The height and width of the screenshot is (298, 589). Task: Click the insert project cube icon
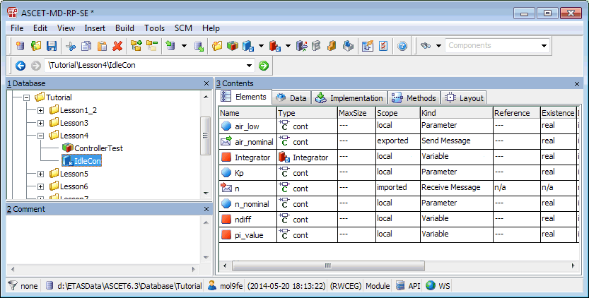(x=233, y=46)
